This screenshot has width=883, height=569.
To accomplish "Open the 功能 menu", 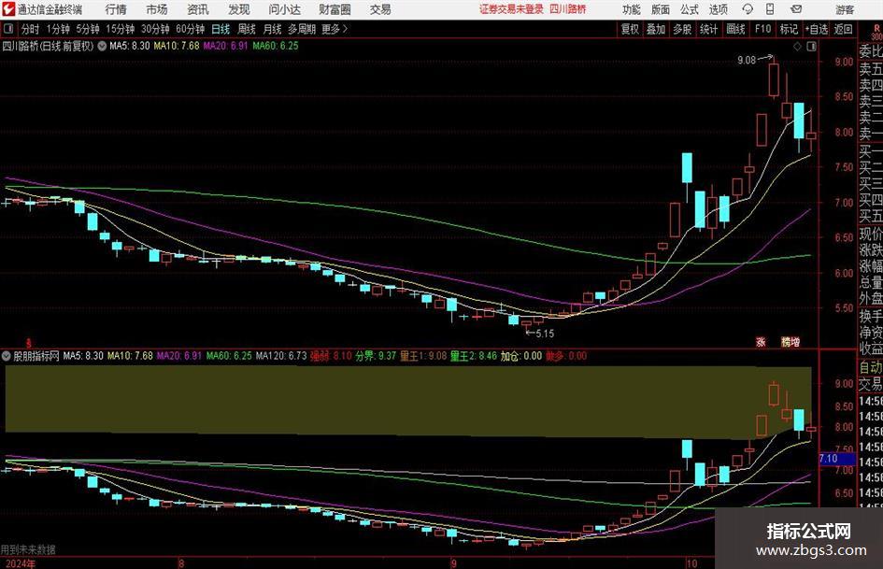I will 632,9.
